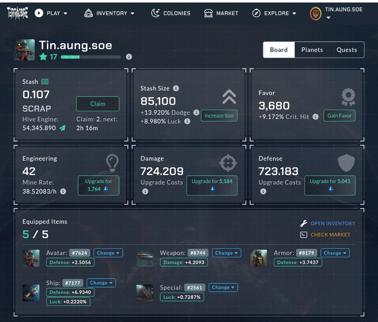Click the Stash Size double-chevron icon
This screenshot has height=322, width=378.
pyautogui.click(x=229, y=97)
